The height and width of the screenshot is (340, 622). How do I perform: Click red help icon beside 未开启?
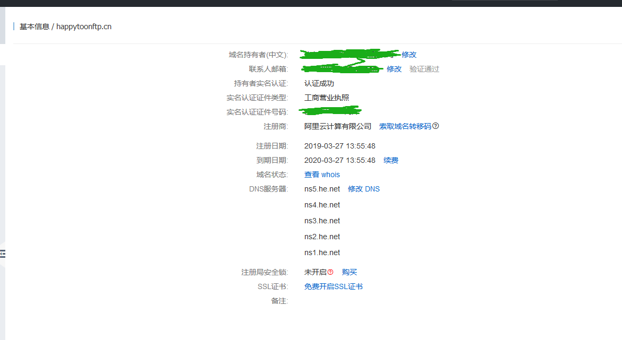point(330,272)
